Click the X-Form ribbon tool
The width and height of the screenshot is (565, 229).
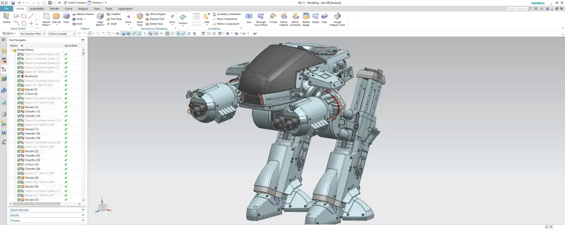(x=273, y=18)
